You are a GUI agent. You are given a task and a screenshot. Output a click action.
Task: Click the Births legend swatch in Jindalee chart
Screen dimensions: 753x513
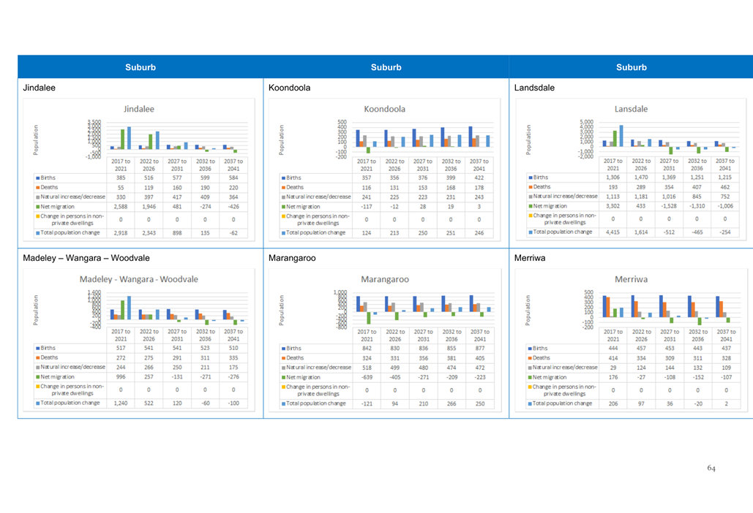pos(37,178)
